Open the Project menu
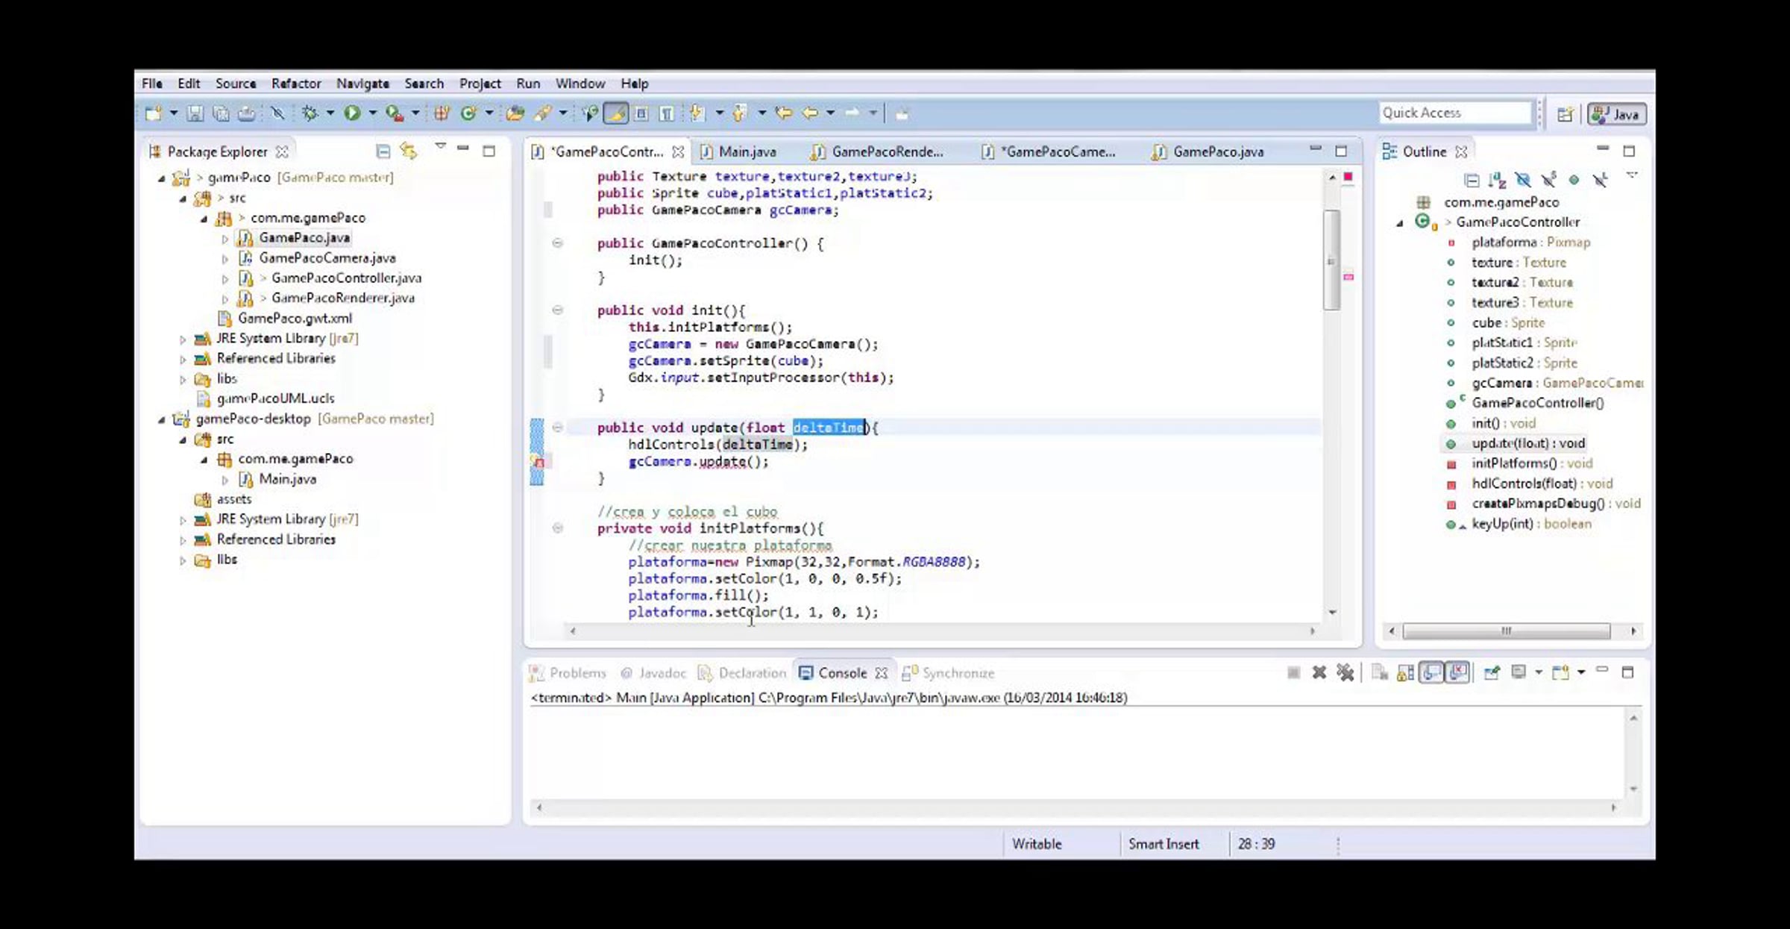Viewport: 1790px width, 929px height. point(480,84)
